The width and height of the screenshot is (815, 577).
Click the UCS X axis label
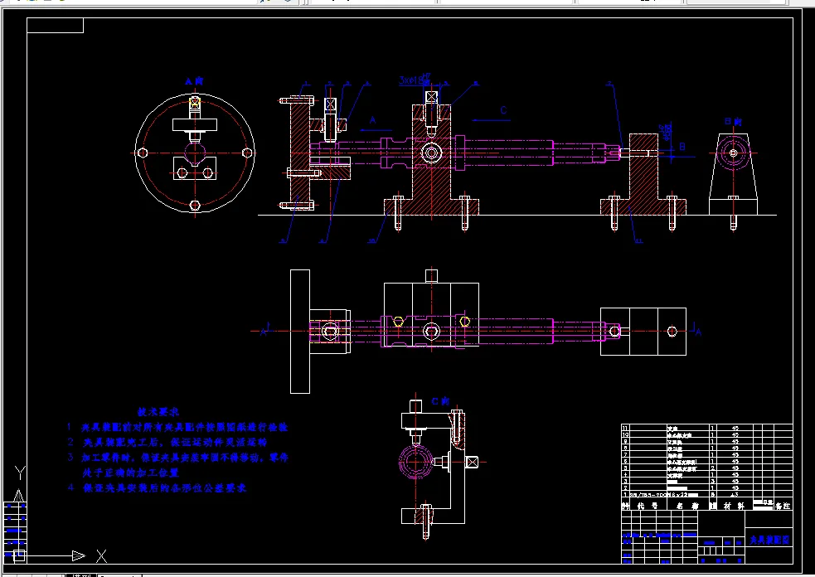click(101, 556)
